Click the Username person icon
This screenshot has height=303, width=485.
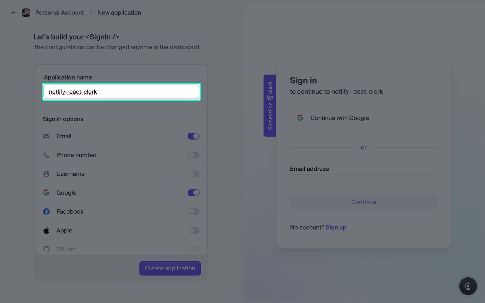[x=46, y=174]
